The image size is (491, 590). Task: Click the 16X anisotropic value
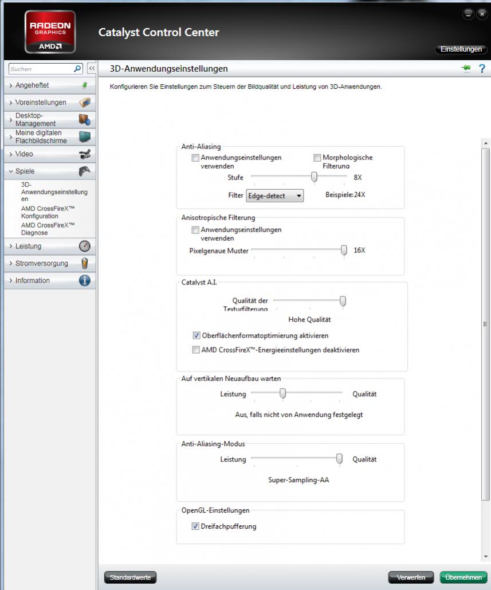359,250
